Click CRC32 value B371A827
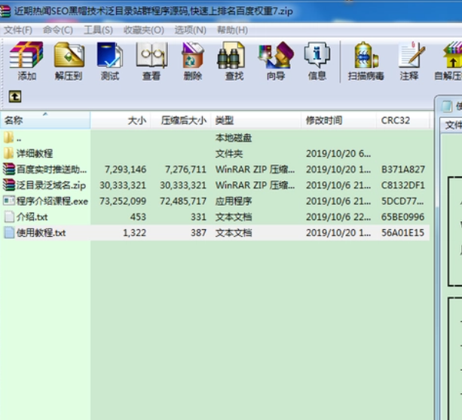The height and width of the screenshot is (420, 462). pyautogui.click(x=402, y=169)
